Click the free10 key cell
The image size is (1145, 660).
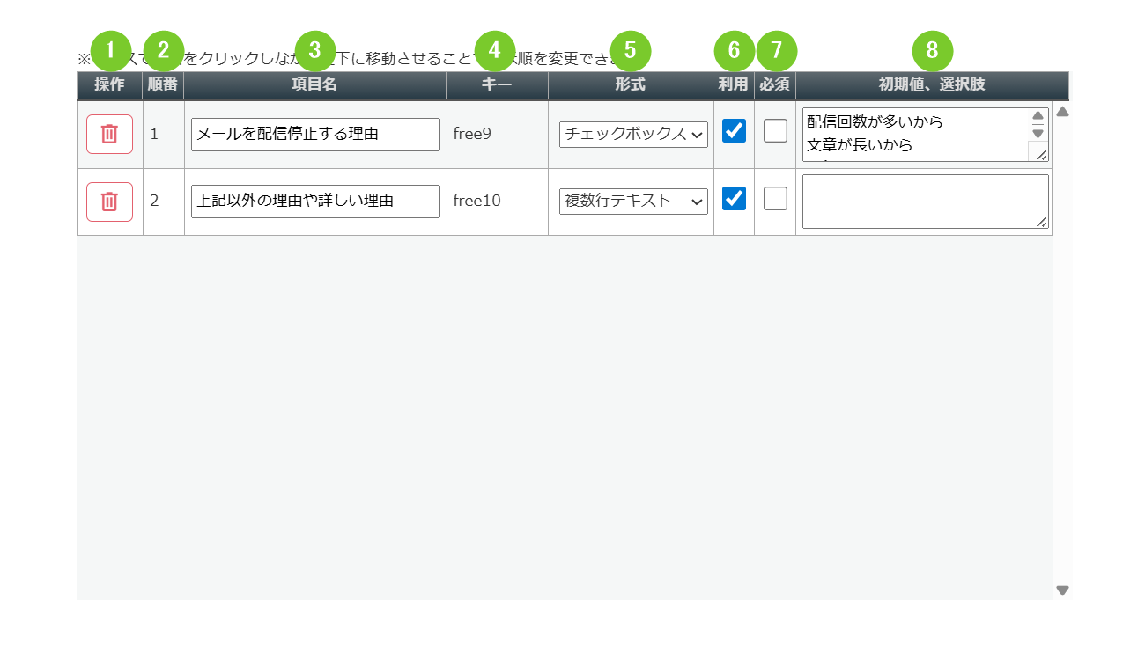pos(498,202)
